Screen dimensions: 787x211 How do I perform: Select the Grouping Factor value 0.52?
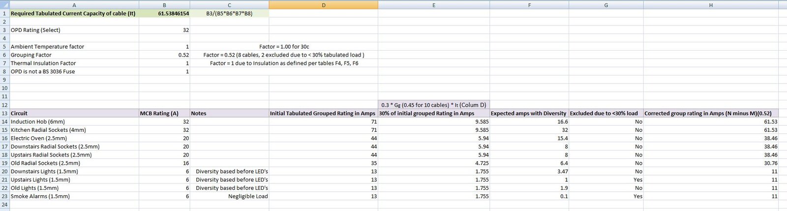(164, 55)
